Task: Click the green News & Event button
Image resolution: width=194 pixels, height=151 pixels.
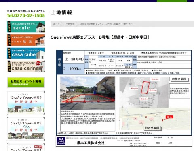Action: [x=26, y=82]
